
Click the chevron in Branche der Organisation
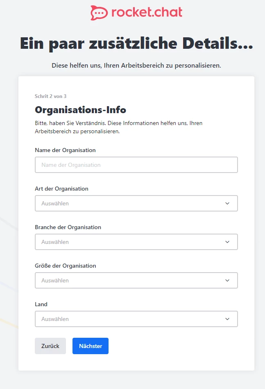pos(228,242)
